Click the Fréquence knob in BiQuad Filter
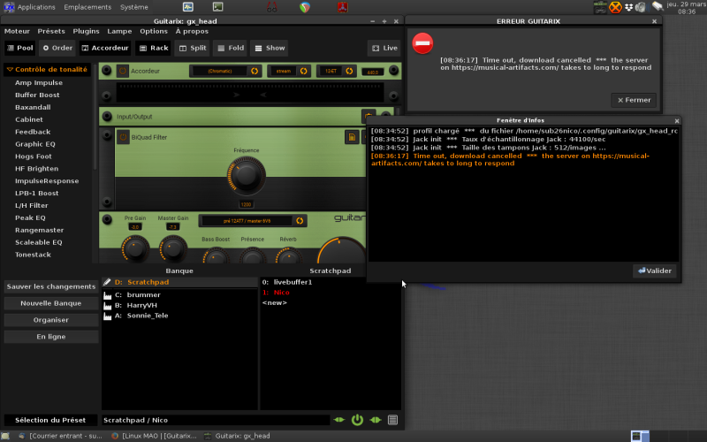 [x=247, y=175]
